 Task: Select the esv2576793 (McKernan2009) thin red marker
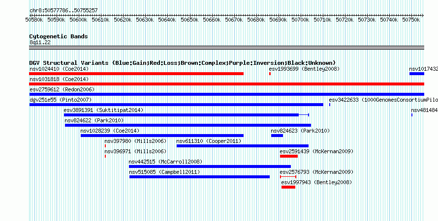pyautogui.click(x=288, y=177)
